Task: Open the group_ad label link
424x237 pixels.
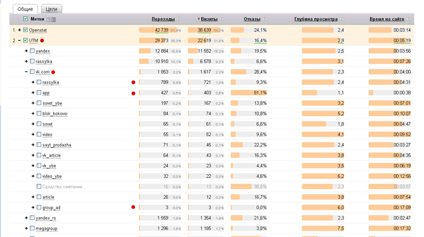Action: click(x=51, y=207)
